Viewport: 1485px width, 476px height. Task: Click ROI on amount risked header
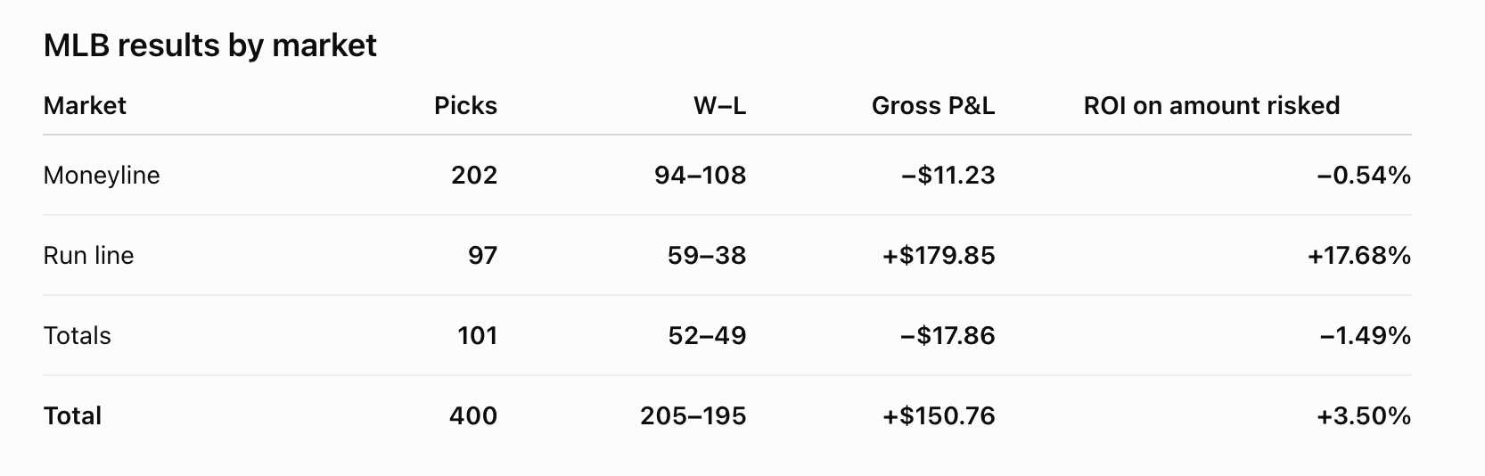click(x=1211, y=106)
